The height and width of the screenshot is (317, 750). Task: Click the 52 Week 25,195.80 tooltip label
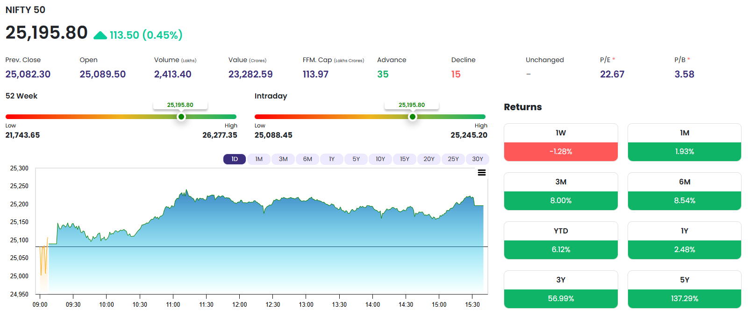(x=180, y=105)
